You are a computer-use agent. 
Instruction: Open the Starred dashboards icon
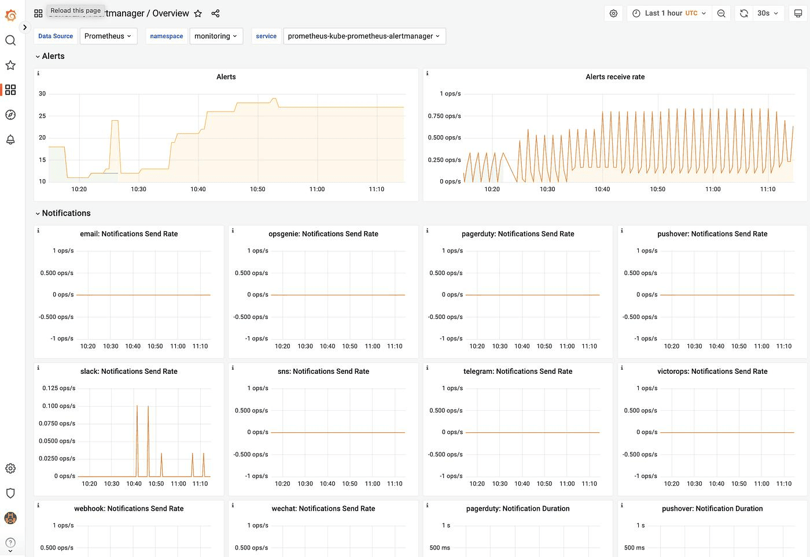pyautogui.click(x=10, y=65)
